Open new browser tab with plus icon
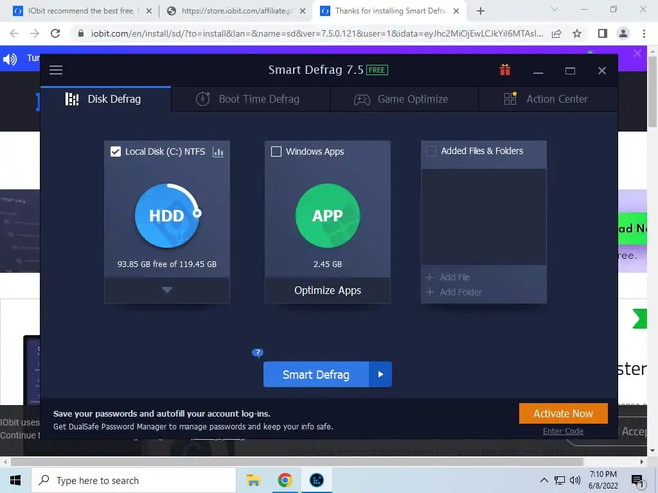 click(x=481, y=12)
